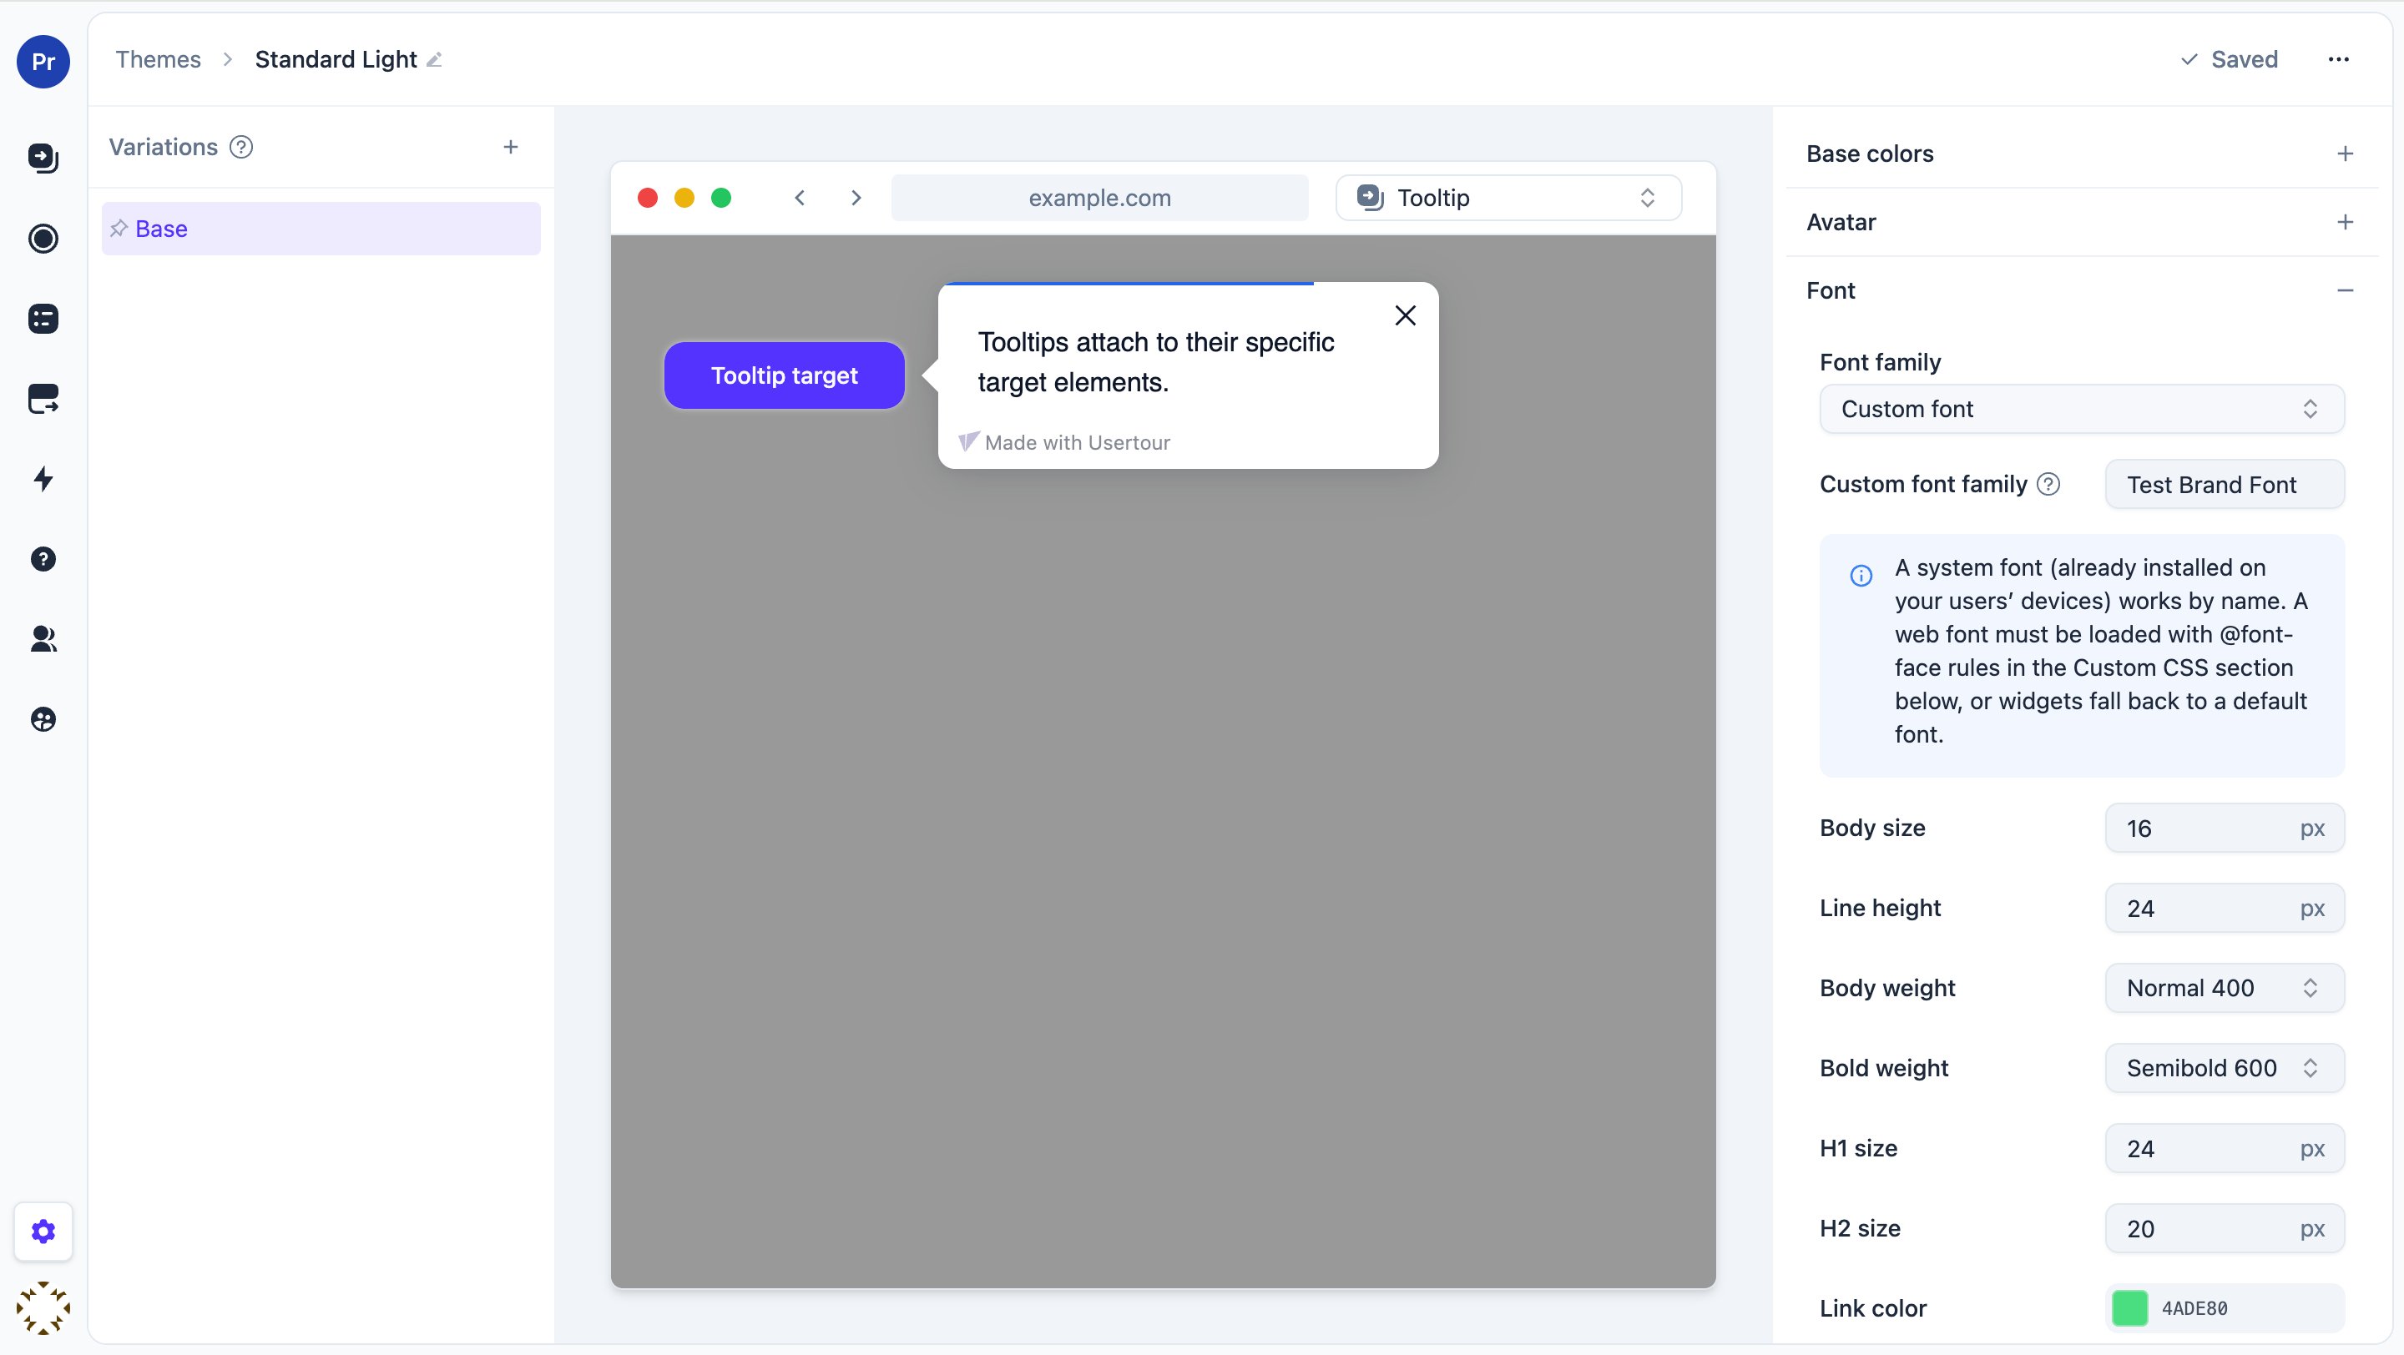Click the Custom font family help icon
2404x1355 pixels.
coord(2048,484)
